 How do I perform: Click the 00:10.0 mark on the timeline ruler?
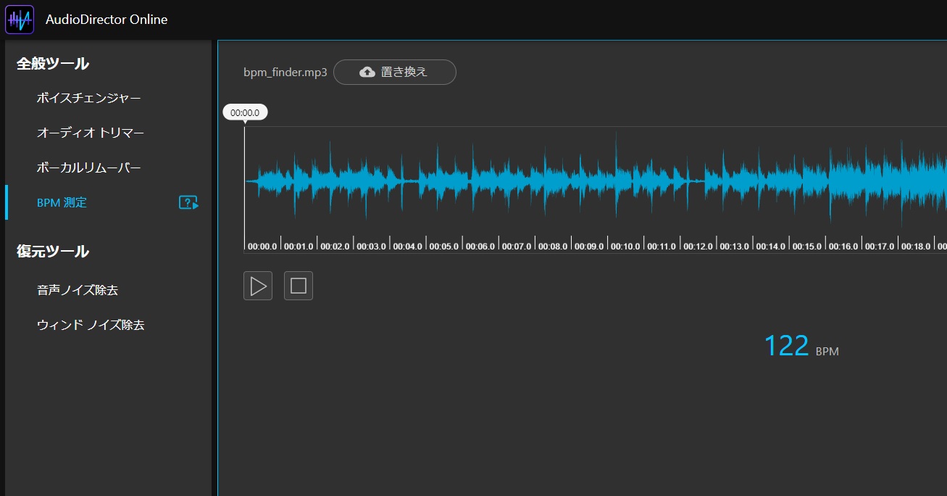[625, 247]
